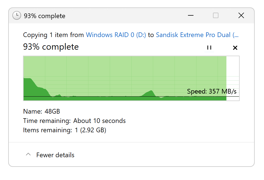Pause the file copy operation
Image resolution: width=264 pixels, height=180 pixels.
[x=209, y=47]
